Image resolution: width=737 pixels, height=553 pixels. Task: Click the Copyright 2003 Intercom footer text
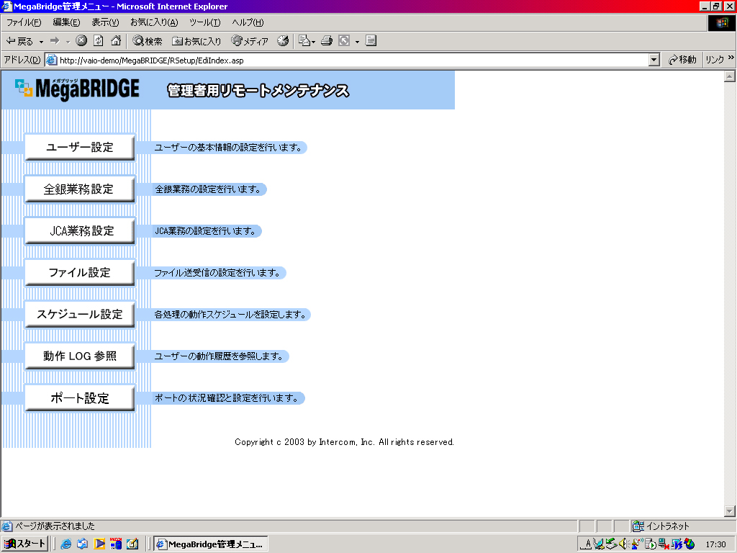pos(344,442)
